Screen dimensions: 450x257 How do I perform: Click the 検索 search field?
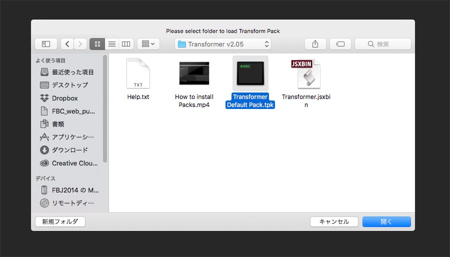point(383,44)
